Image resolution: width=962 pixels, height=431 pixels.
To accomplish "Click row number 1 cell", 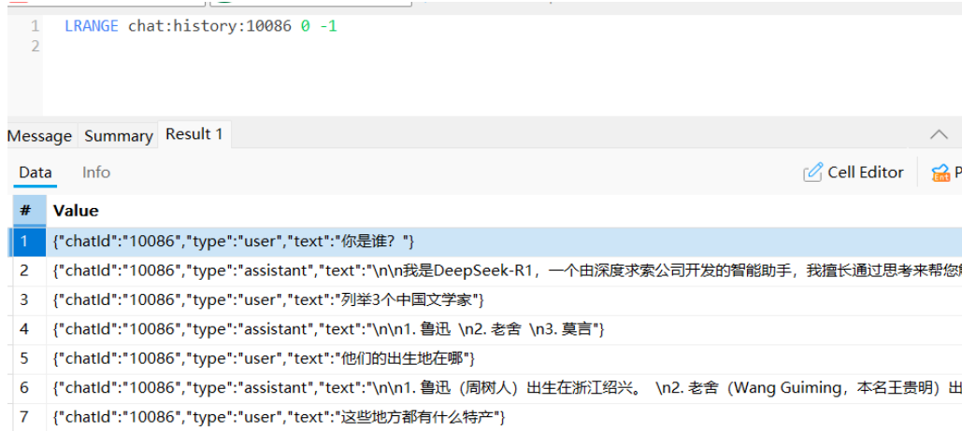I will tap(29, 242).
